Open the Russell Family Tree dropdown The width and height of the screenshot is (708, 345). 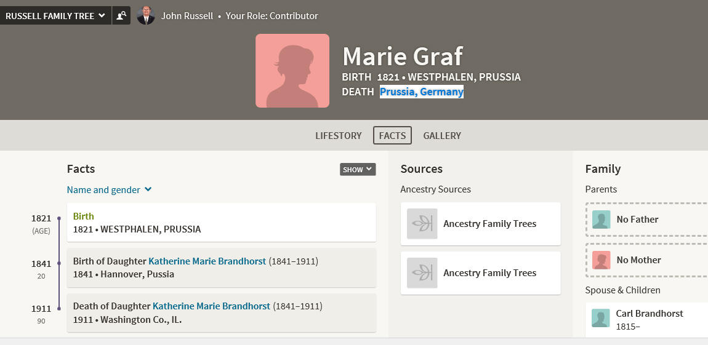click(55, 16)
